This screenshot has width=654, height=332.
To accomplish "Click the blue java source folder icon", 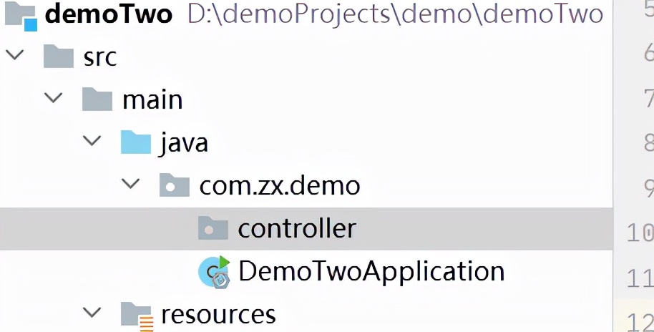I will (136, 142).
